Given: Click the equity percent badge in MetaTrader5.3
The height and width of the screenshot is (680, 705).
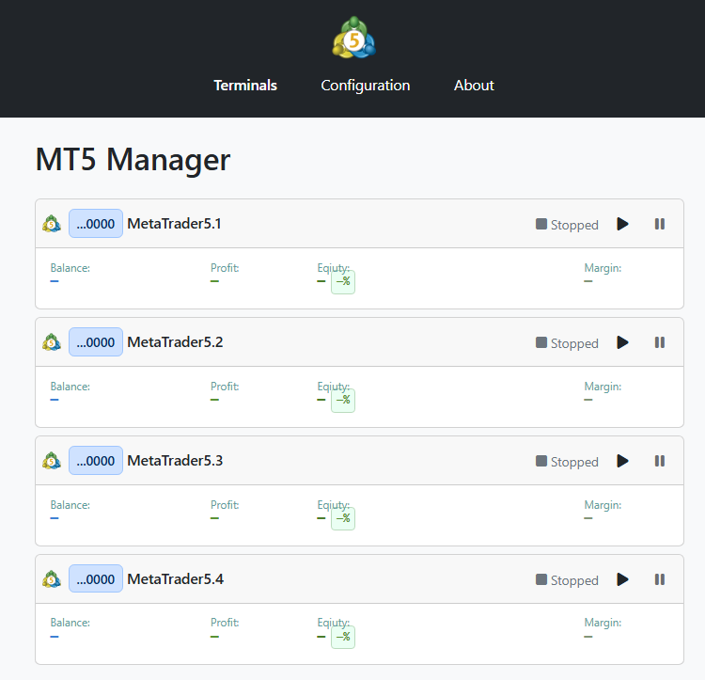Looking at the screenshot, I should [x=343, y=518].
